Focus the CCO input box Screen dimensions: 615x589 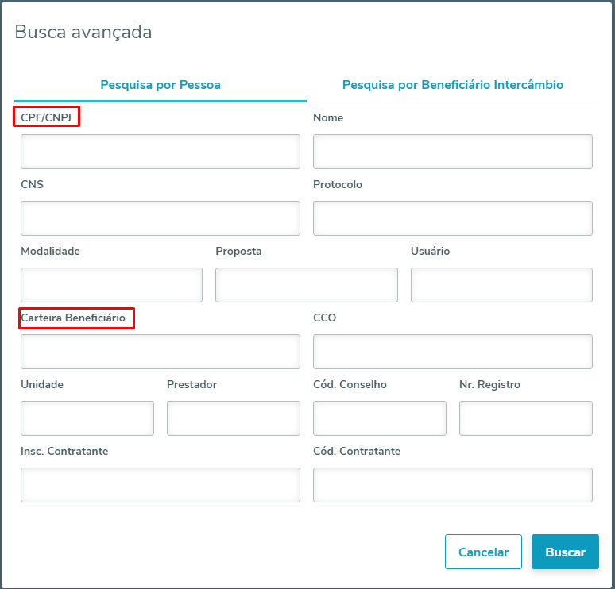pos(452,352)
